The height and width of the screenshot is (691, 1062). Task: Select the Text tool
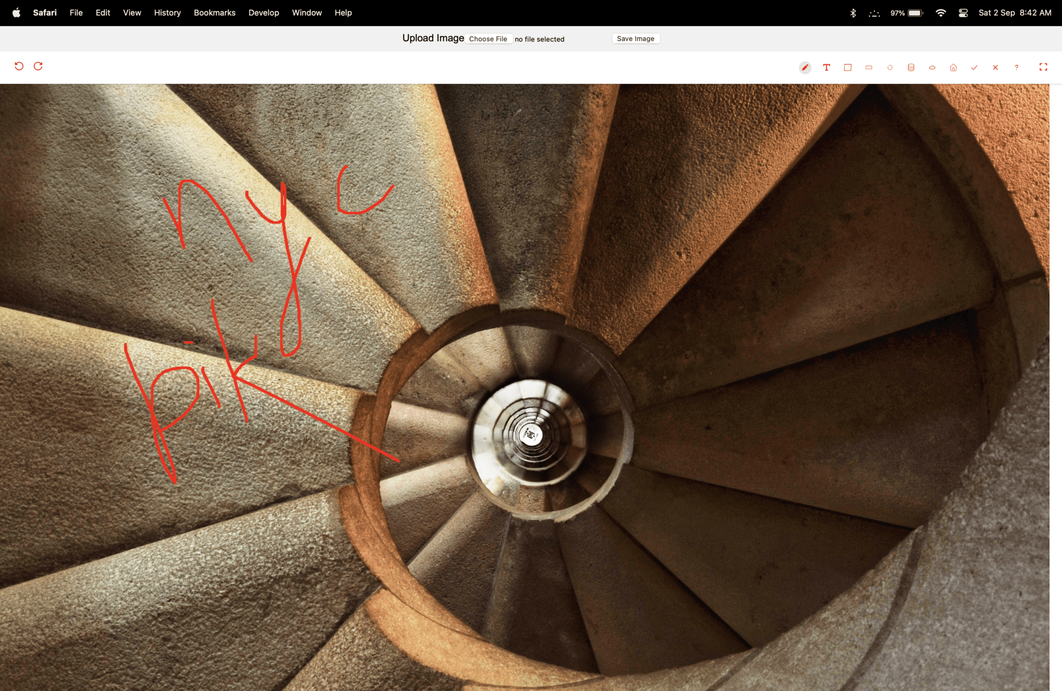pyautogui.click(x=826, y=67)
